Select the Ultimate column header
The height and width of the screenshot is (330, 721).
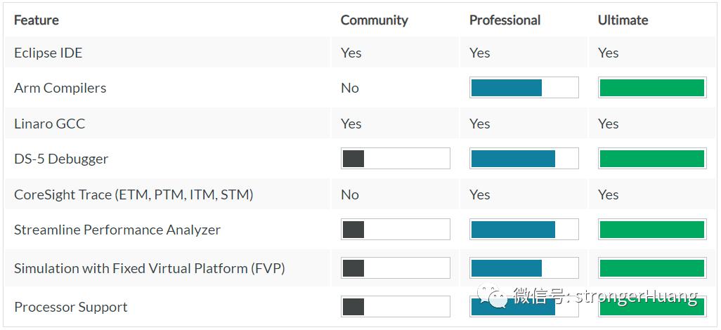[x=623, y=20]
